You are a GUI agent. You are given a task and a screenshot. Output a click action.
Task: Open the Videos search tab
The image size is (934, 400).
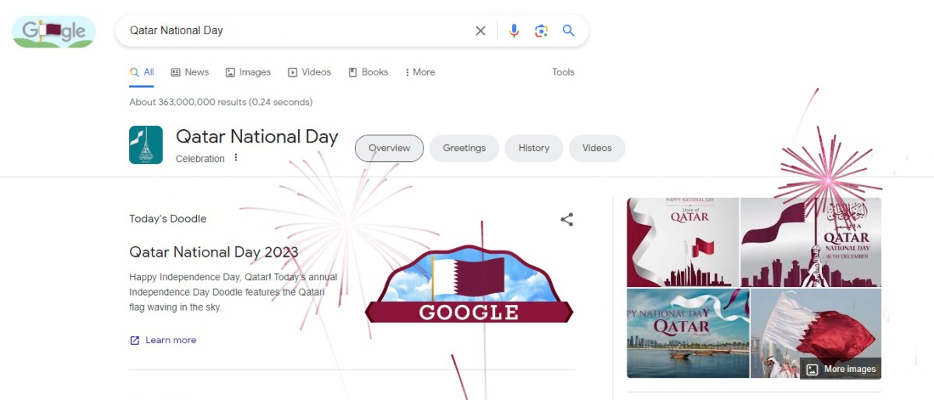coord(309,72)
